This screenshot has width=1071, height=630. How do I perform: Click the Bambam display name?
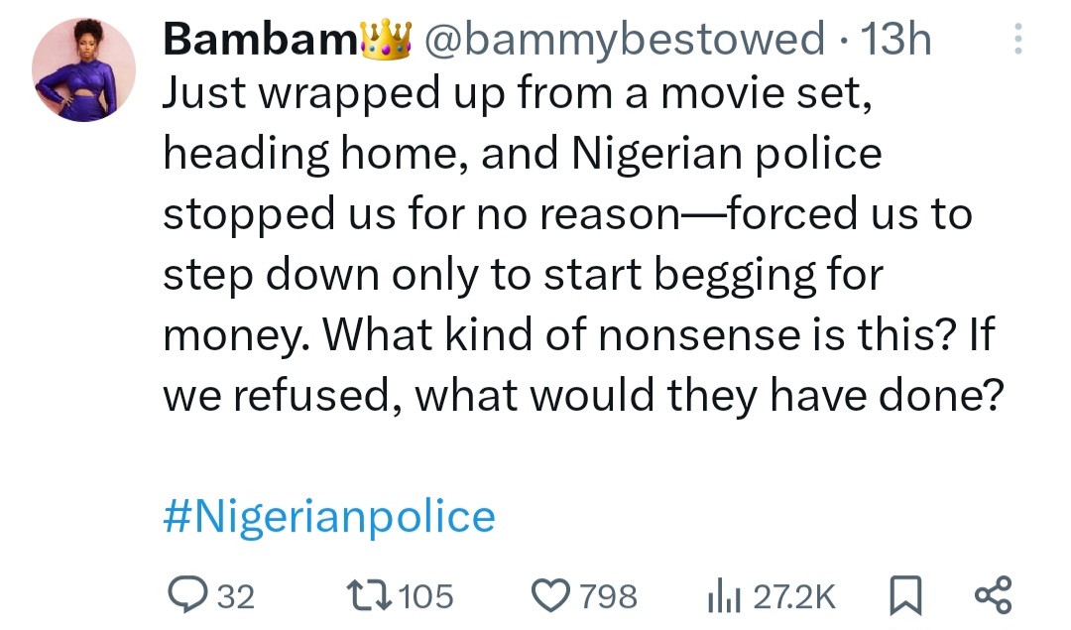tap(261, 40)
